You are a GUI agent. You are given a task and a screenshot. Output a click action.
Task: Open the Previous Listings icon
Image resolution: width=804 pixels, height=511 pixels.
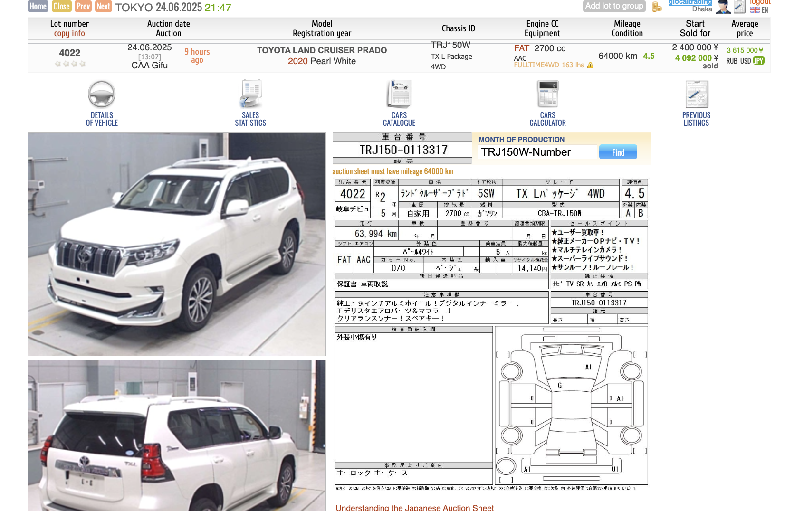pyautogui.click(x=697, y=94)
